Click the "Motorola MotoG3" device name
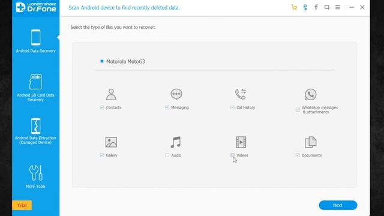 (x=125, y=61)
